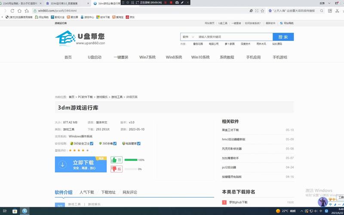
Task: Click the 立即下载 download button
Action: click(81, 165)
